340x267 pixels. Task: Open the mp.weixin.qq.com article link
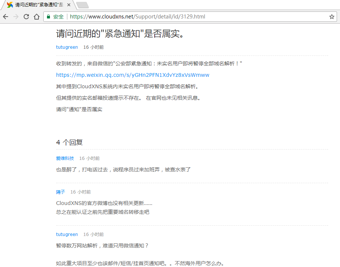click(132, 75)
